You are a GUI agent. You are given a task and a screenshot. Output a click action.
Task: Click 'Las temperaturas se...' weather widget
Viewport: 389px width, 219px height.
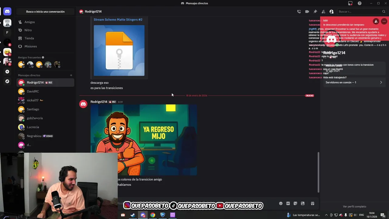(x=303, y=215)
